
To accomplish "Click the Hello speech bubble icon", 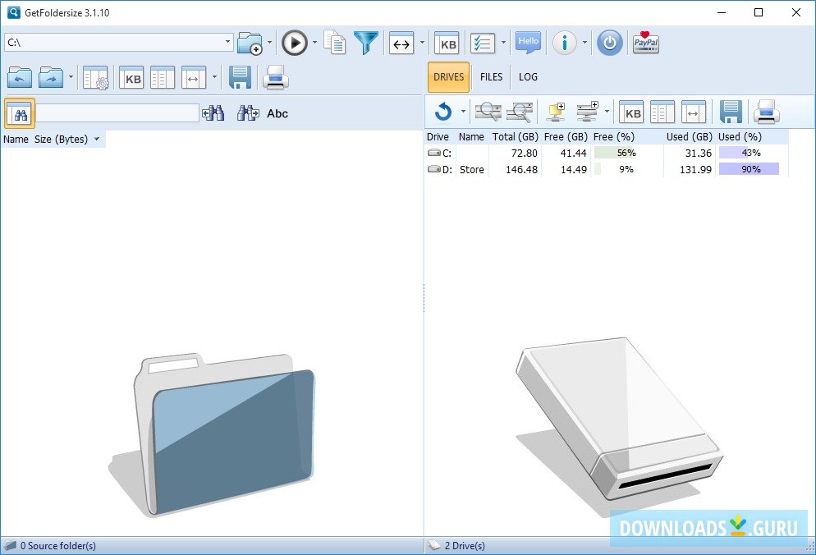I will pyautogui.click(x=528, y=43).
